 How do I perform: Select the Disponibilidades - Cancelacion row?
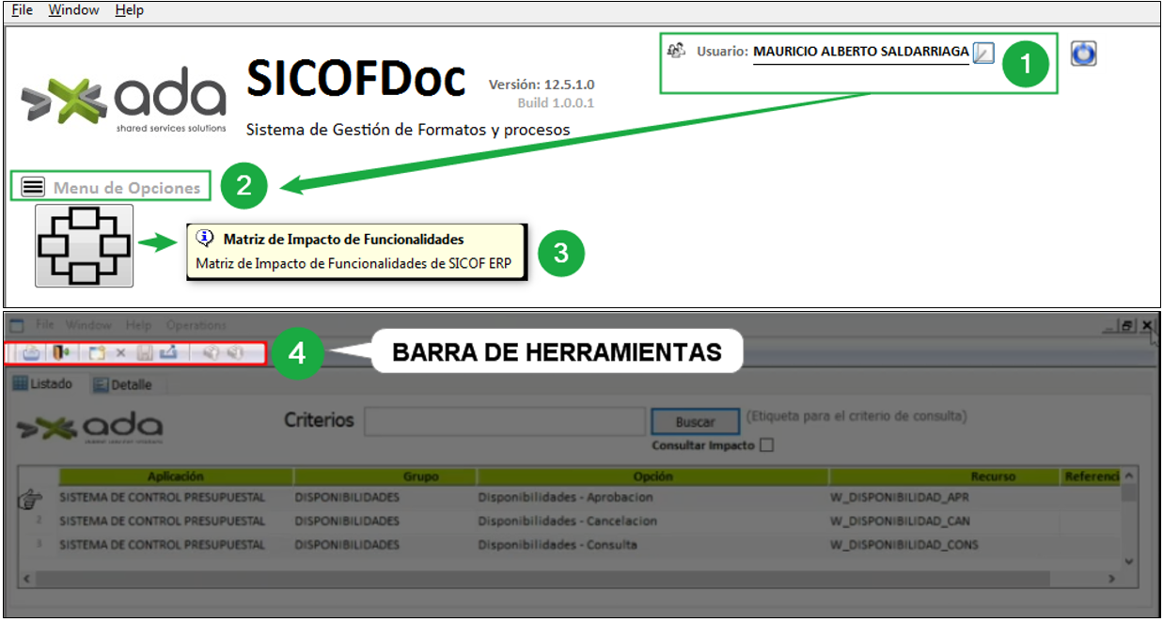coord(566,521)
